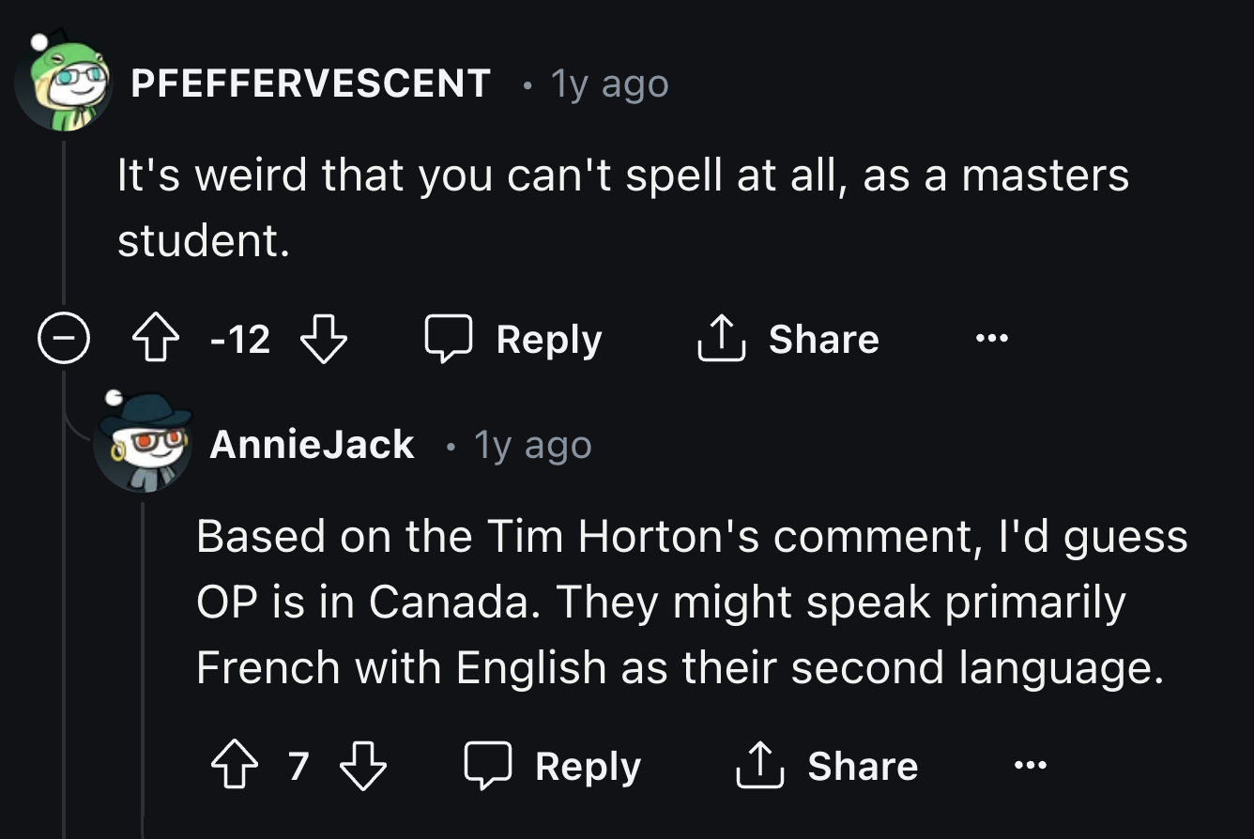Click the speech bubble icon beside AnnieJack's Reply
The image size is (1254, 839).
point(488,767)
